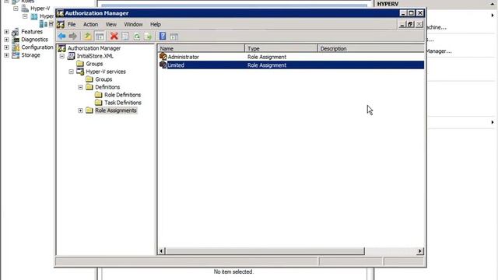Click the horizontal scrollbar right arrow
The image size is (498, 280).
point(420,251)
